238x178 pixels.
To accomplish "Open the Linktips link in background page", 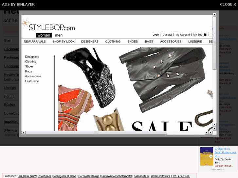I will pyautogui.click(x=10, y=88).
